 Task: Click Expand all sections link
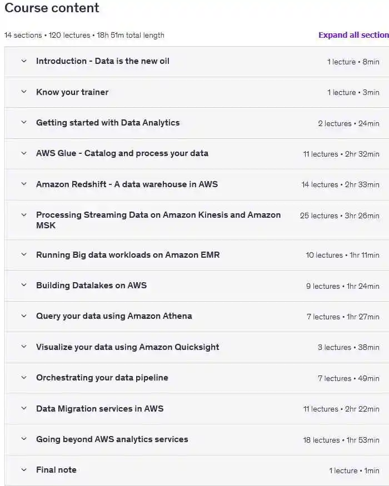pos(353,35)
